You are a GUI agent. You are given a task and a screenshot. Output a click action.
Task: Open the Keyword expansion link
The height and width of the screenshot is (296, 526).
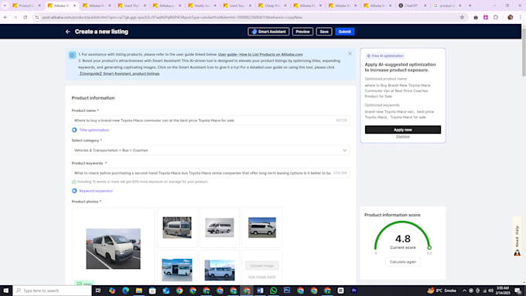[96, 191]
